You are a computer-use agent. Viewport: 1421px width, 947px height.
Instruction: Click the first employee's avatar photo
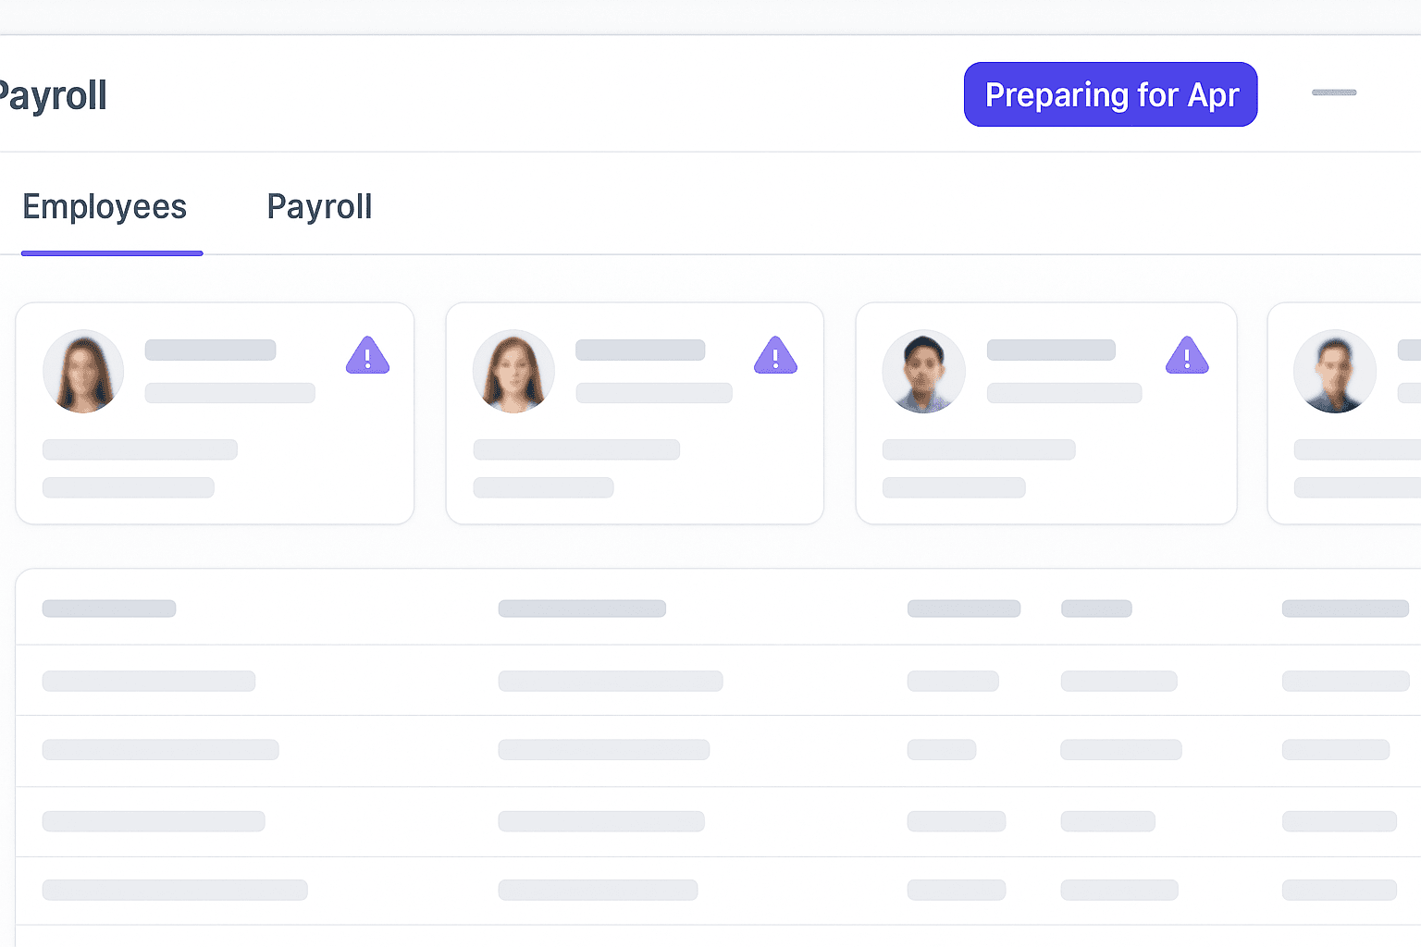click(x=83, y=371)
